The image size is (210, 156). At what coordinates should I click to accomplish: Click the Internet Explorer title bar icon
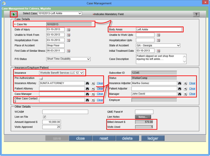[4, 3]
